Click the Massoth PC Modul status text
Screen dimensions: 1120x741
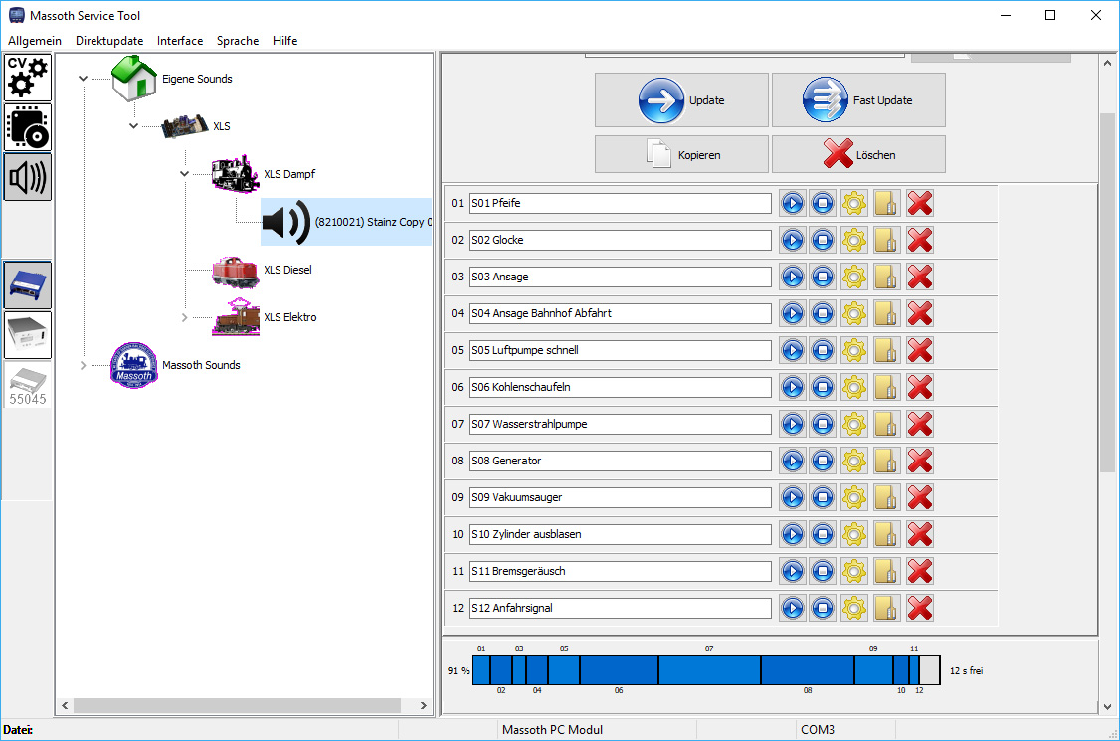tap(552, 730)
